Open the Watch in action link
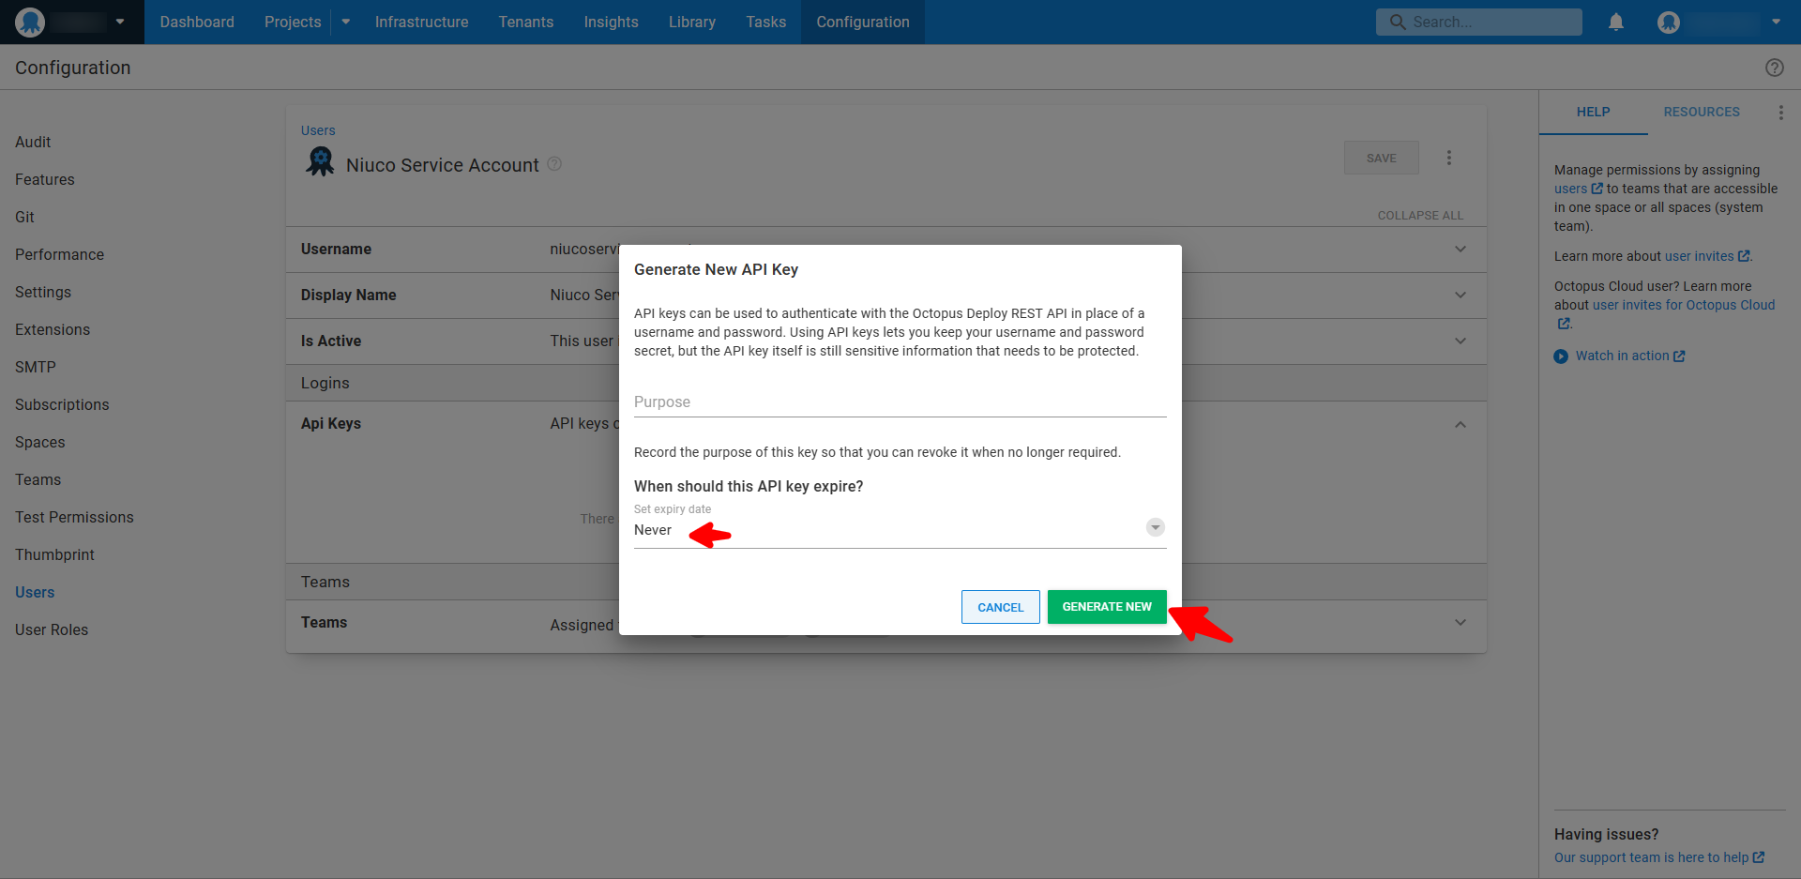 point(1630,356)
